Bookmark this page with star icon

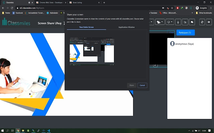click(x=172, y=8)
